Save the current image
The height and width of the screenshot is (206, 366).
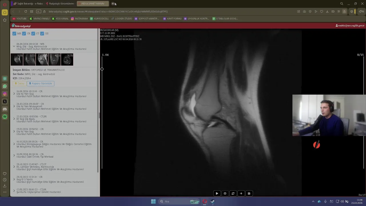[249, 193]
